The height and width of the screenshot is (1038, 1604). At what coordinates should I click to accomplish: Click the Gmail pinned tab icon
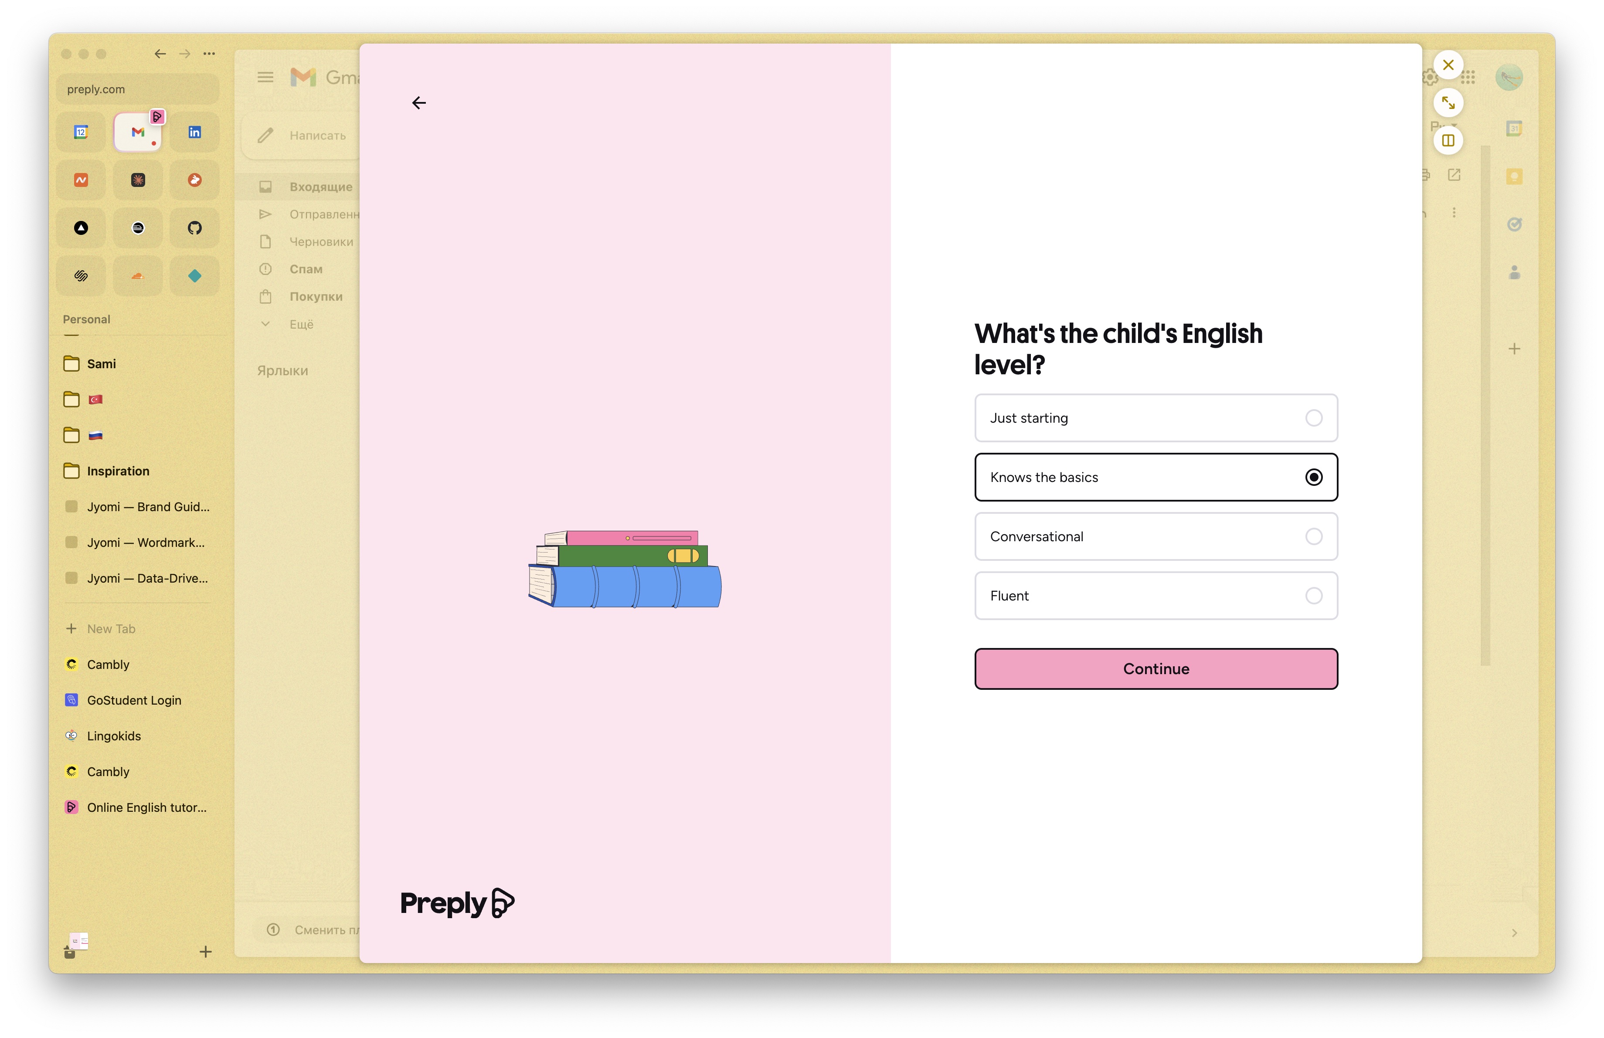point(137,132)
